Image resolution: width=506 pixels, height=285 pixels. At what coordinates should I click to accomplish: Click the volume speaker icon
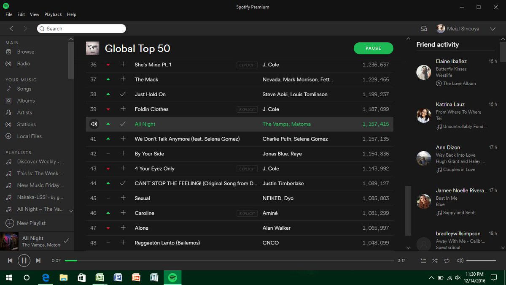coord(460,261)
